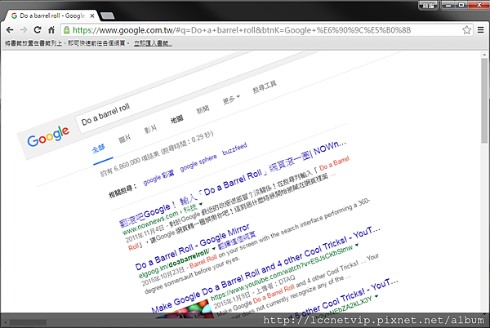The height and width of the screenshot is (328, 490).
Task: Click inside the address bar URL
Action: click(245, 29)
